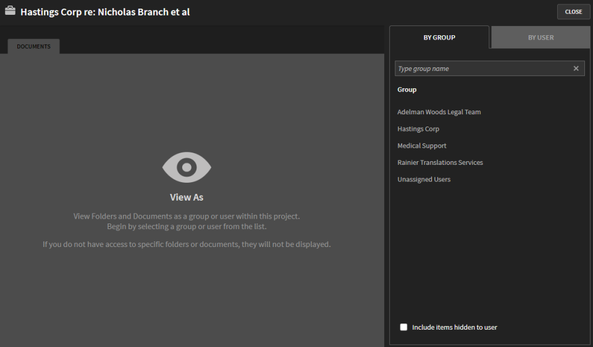Viewport: 593px width, 347px height.
Task: Click the project title 'Hastings Corp re: Nicholas Branch'
Action: click(105, 12)
